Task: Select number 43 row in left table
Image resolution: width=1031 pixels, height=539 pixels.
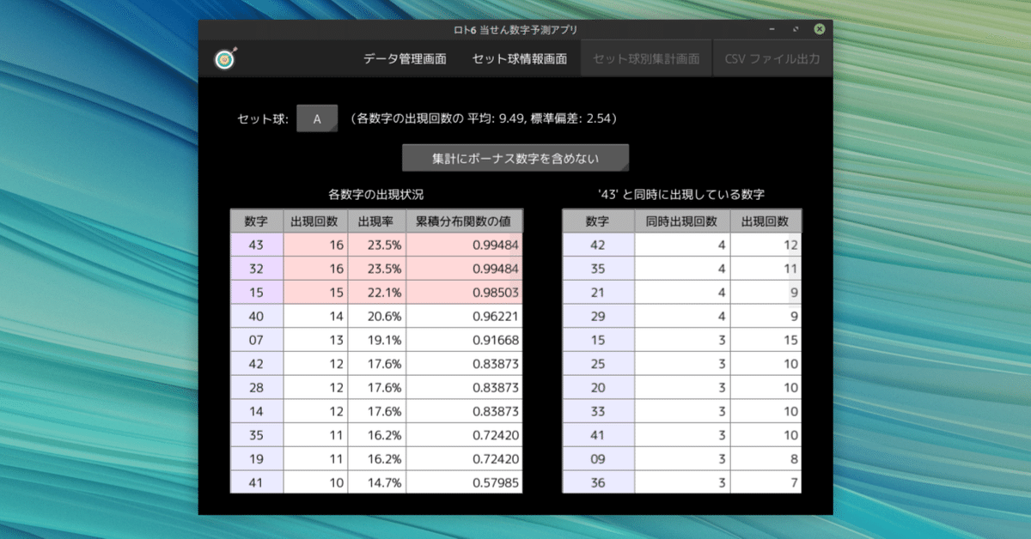Action: [376, 245]
